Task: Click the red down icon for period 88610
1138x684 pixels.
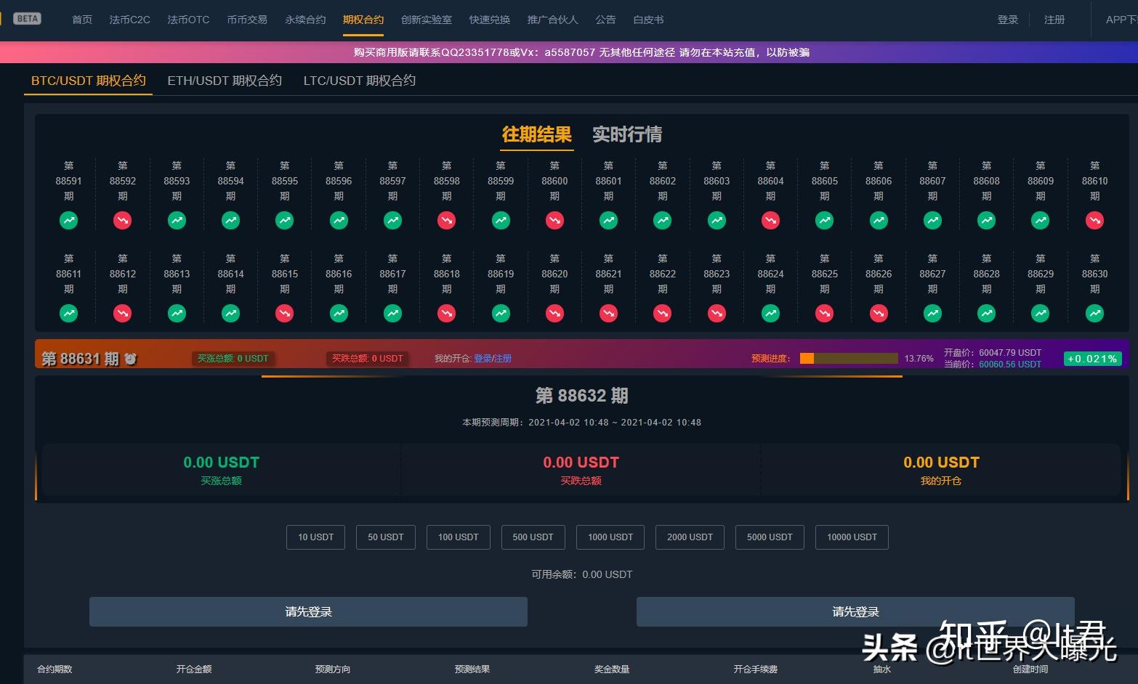Action: click(x=1094, y=220)
